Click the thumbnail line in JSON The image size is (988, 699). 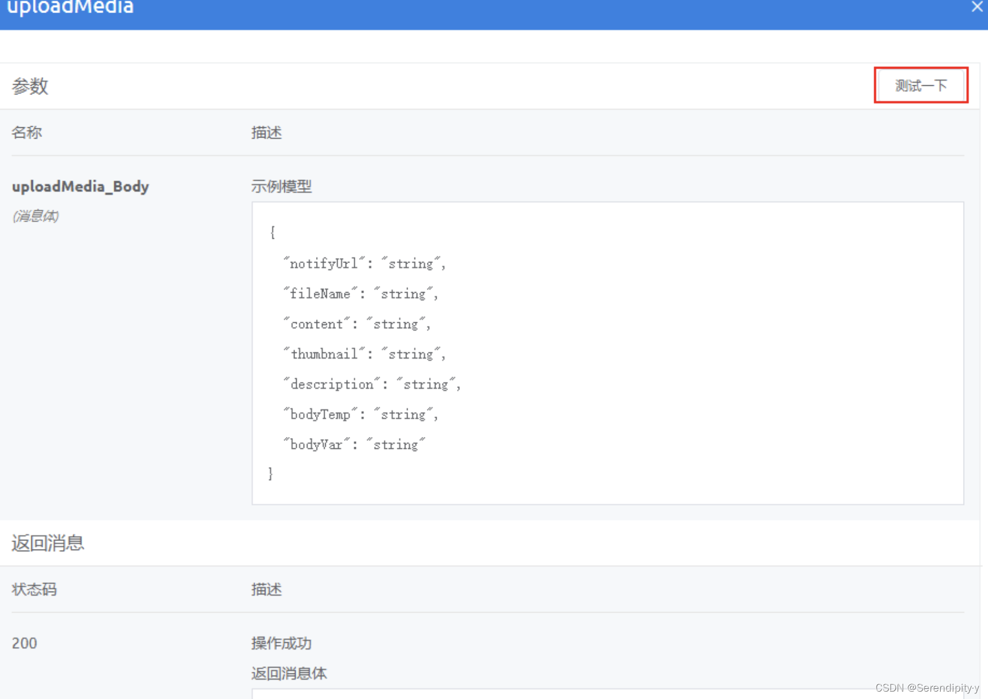[x=364, y=354]
